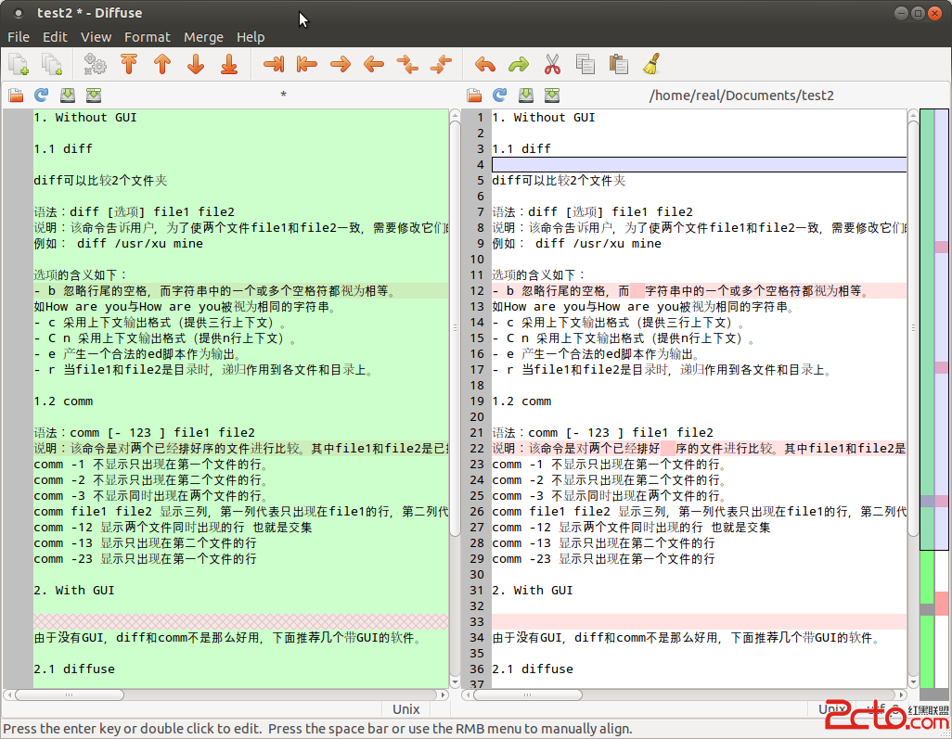Open the Merge menu
952x739 pixels.
[203, 37]
